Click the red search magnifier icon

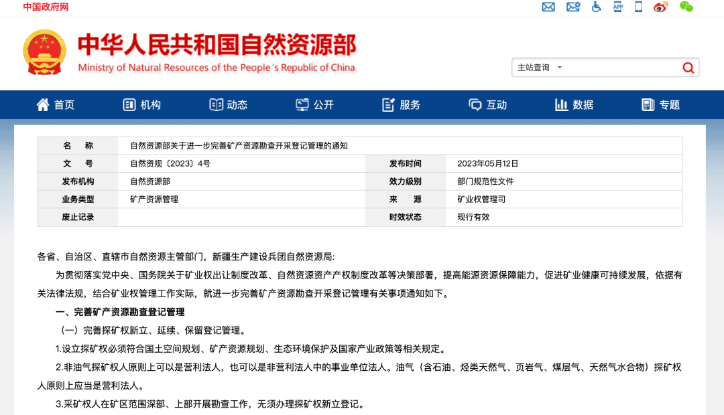(x=688, y=68)
